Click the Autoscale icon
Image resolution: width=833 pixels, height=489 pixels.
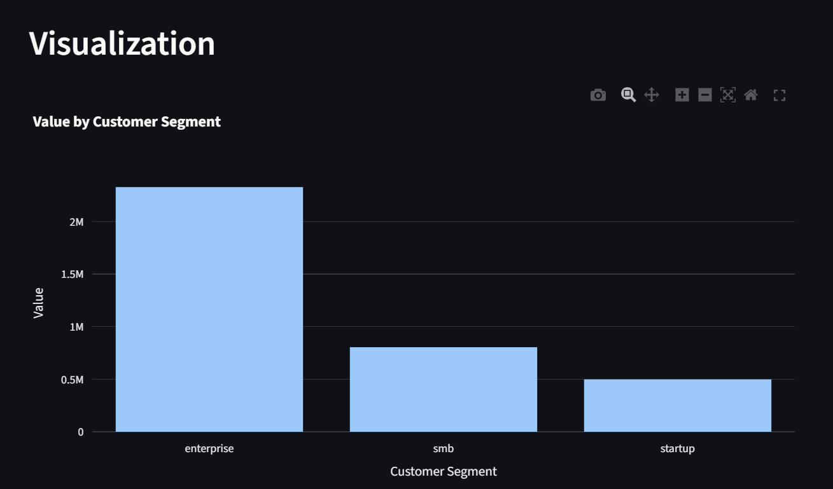[x=728, y=95]
